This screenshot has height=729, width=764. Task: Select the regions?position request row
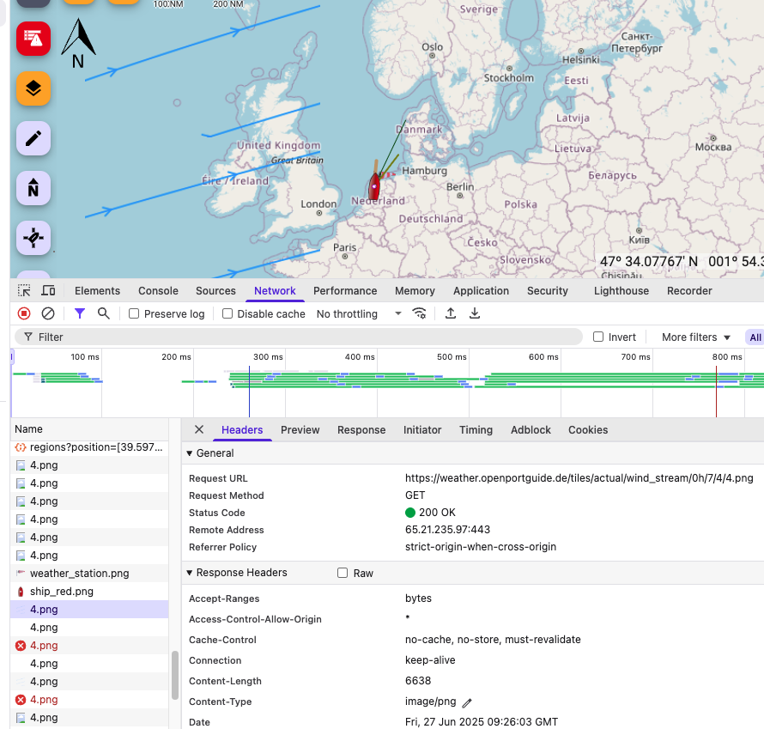pos(89,447)
